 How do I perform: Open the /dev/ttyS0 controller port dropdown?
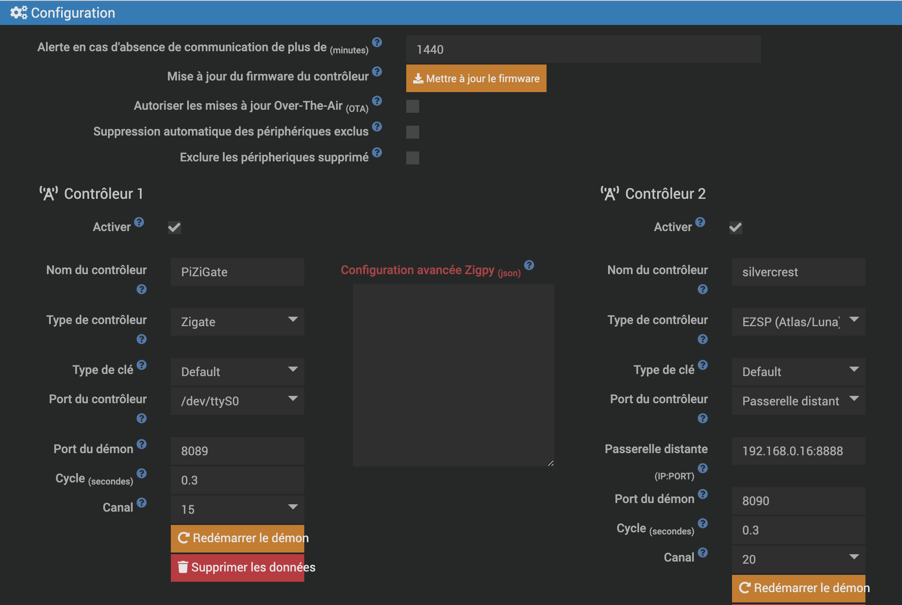pyautogui.click(x=237, y=401)
